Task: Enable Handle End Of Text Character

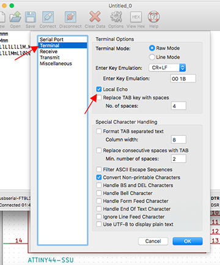Action: (x=99, y=209)
